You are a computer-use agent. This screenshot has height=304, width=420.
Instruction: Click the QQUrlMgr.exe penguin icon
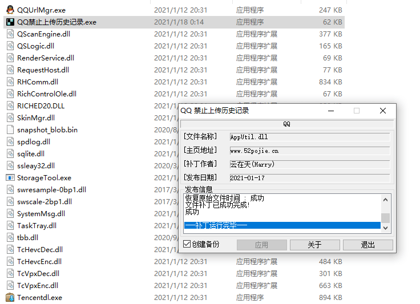[x=10, y=10]
